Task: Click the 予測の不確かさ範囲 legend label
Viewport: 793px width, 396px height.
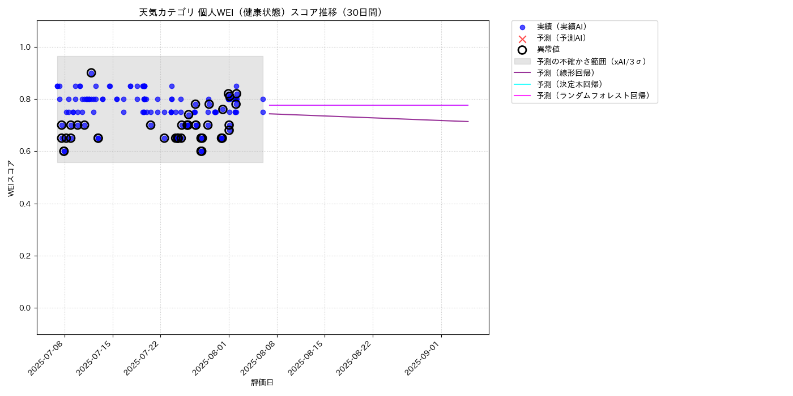Action: click(x=592, y=61)
